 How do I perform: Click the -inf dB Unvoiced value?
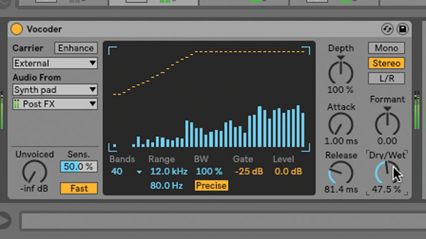[34, 188]
